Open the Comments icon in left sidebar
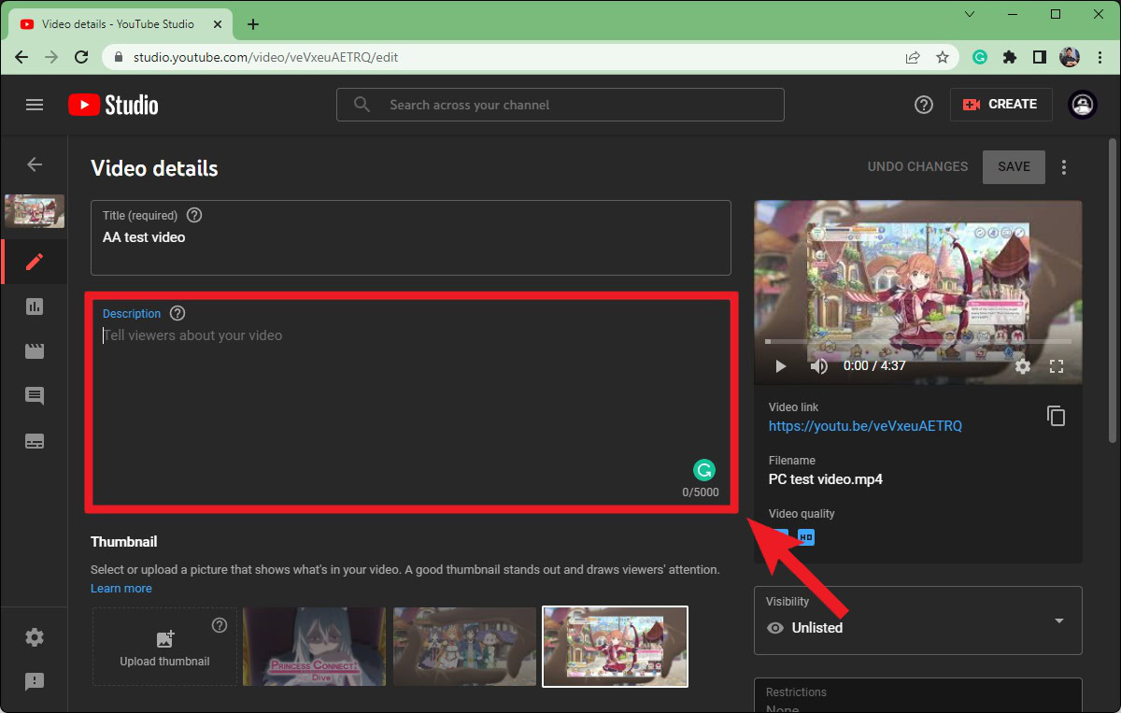Screen dimensions: 1121x713 tap(35, 396)
